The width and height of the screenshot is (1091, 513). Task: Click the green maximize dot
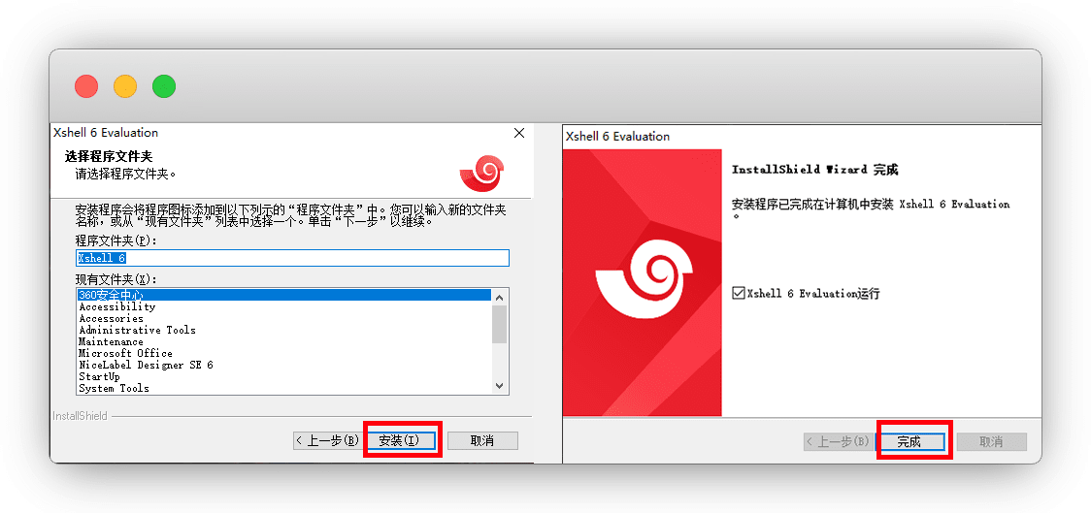coord(164,86)
